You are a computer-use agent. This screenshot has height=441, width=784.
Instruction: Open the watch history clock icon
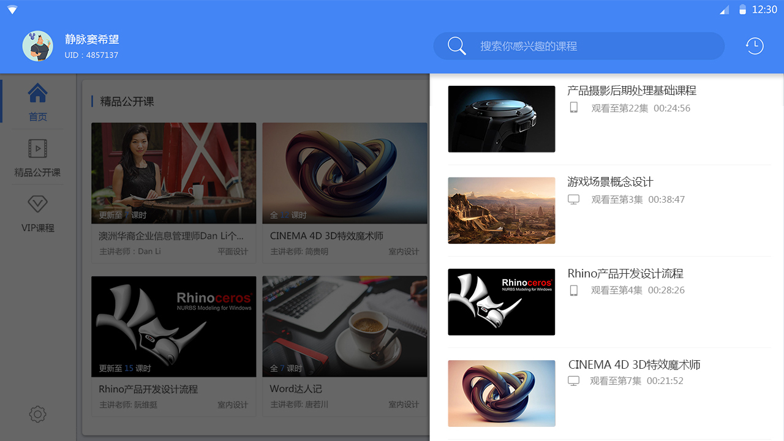coord(755,46)
